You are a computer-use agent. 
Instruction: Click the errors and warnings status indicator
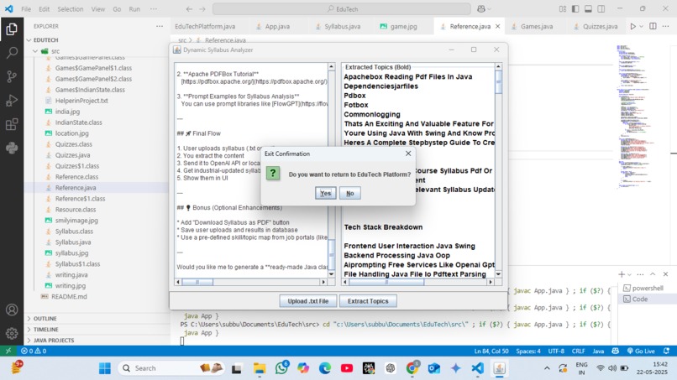point(34,351)
